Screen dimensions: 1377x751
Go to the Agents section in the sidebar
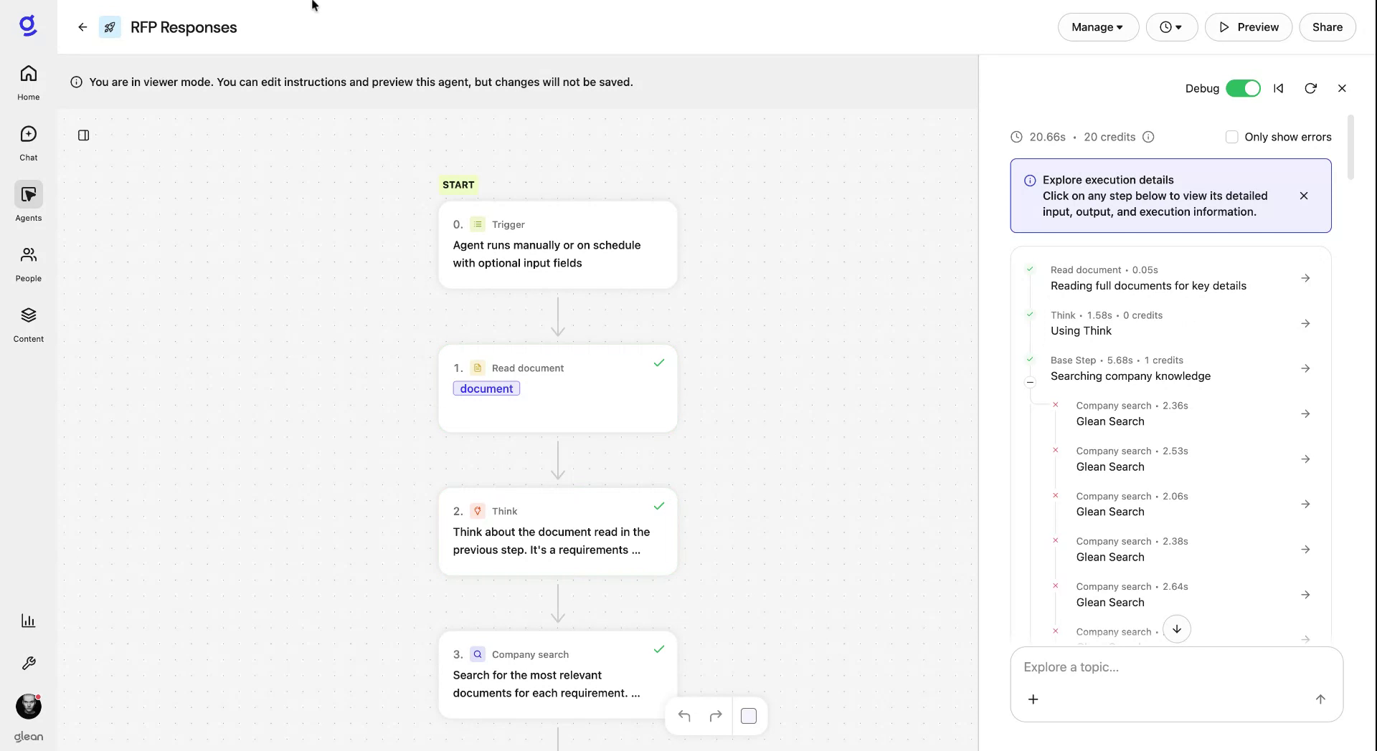tap(28, 203)
